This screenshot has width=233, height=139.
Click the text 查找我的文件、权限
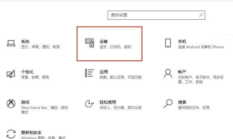[194, 108]
